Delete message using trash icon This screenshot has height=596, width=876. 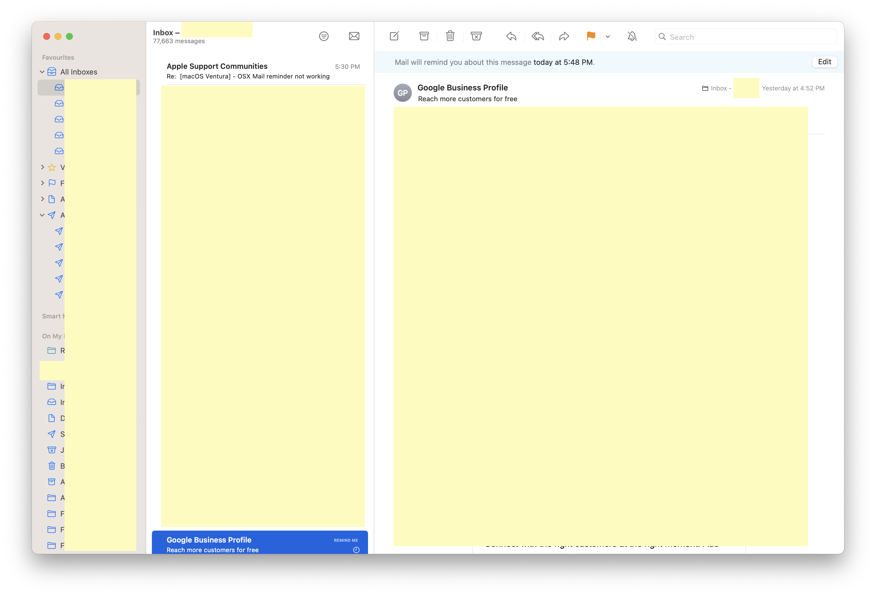(x=450, y=36)
